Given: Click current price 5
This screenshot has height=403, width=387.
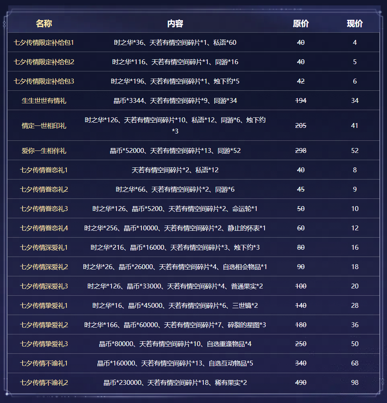Looking at the screenshot, I should pyautogui.click(x=355, y=62).
